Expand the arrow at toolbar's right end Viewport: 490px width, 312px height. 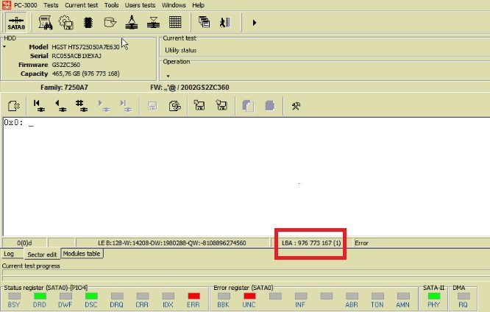click(255, 23)
